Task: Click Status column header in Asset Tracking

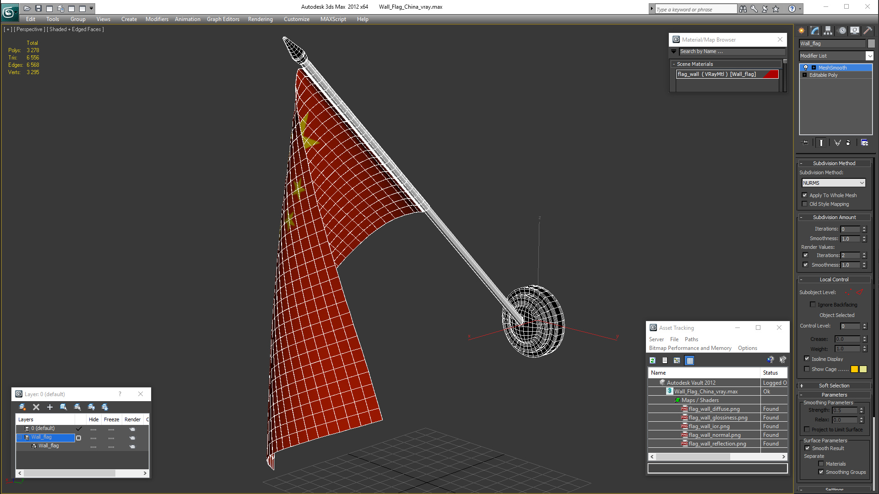Action: 774,373
